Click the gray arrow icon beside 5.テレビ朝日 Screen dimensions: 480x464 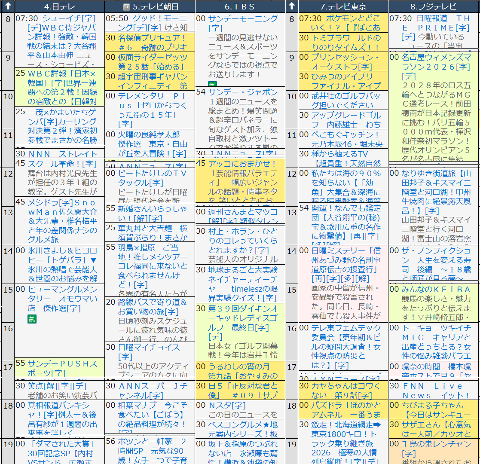(126, 7)
